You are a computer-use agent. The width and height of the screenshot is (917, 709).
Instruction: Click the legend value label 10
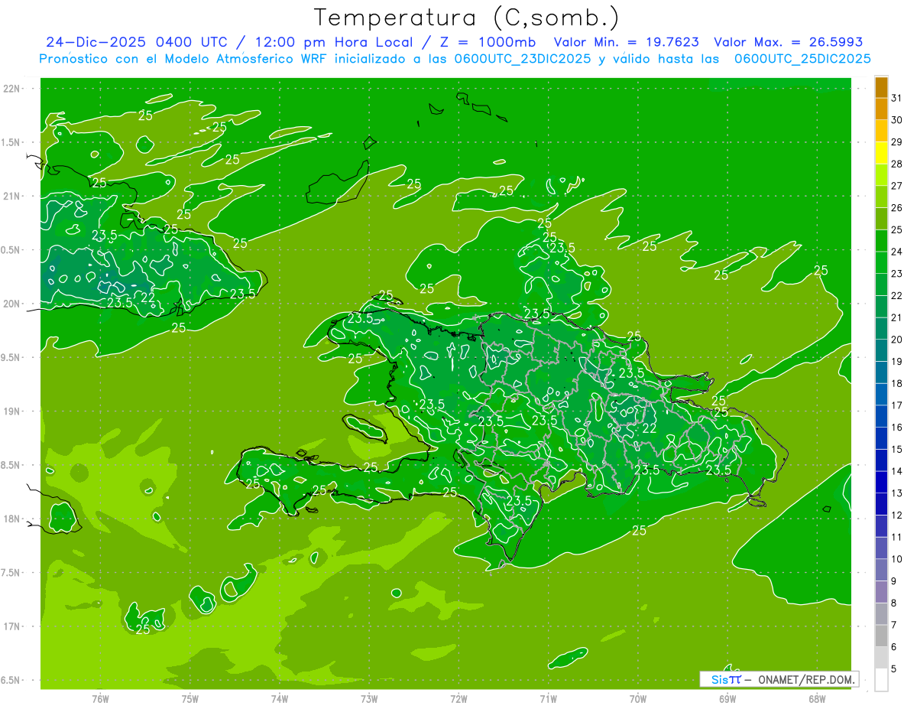tap(896, 558)
